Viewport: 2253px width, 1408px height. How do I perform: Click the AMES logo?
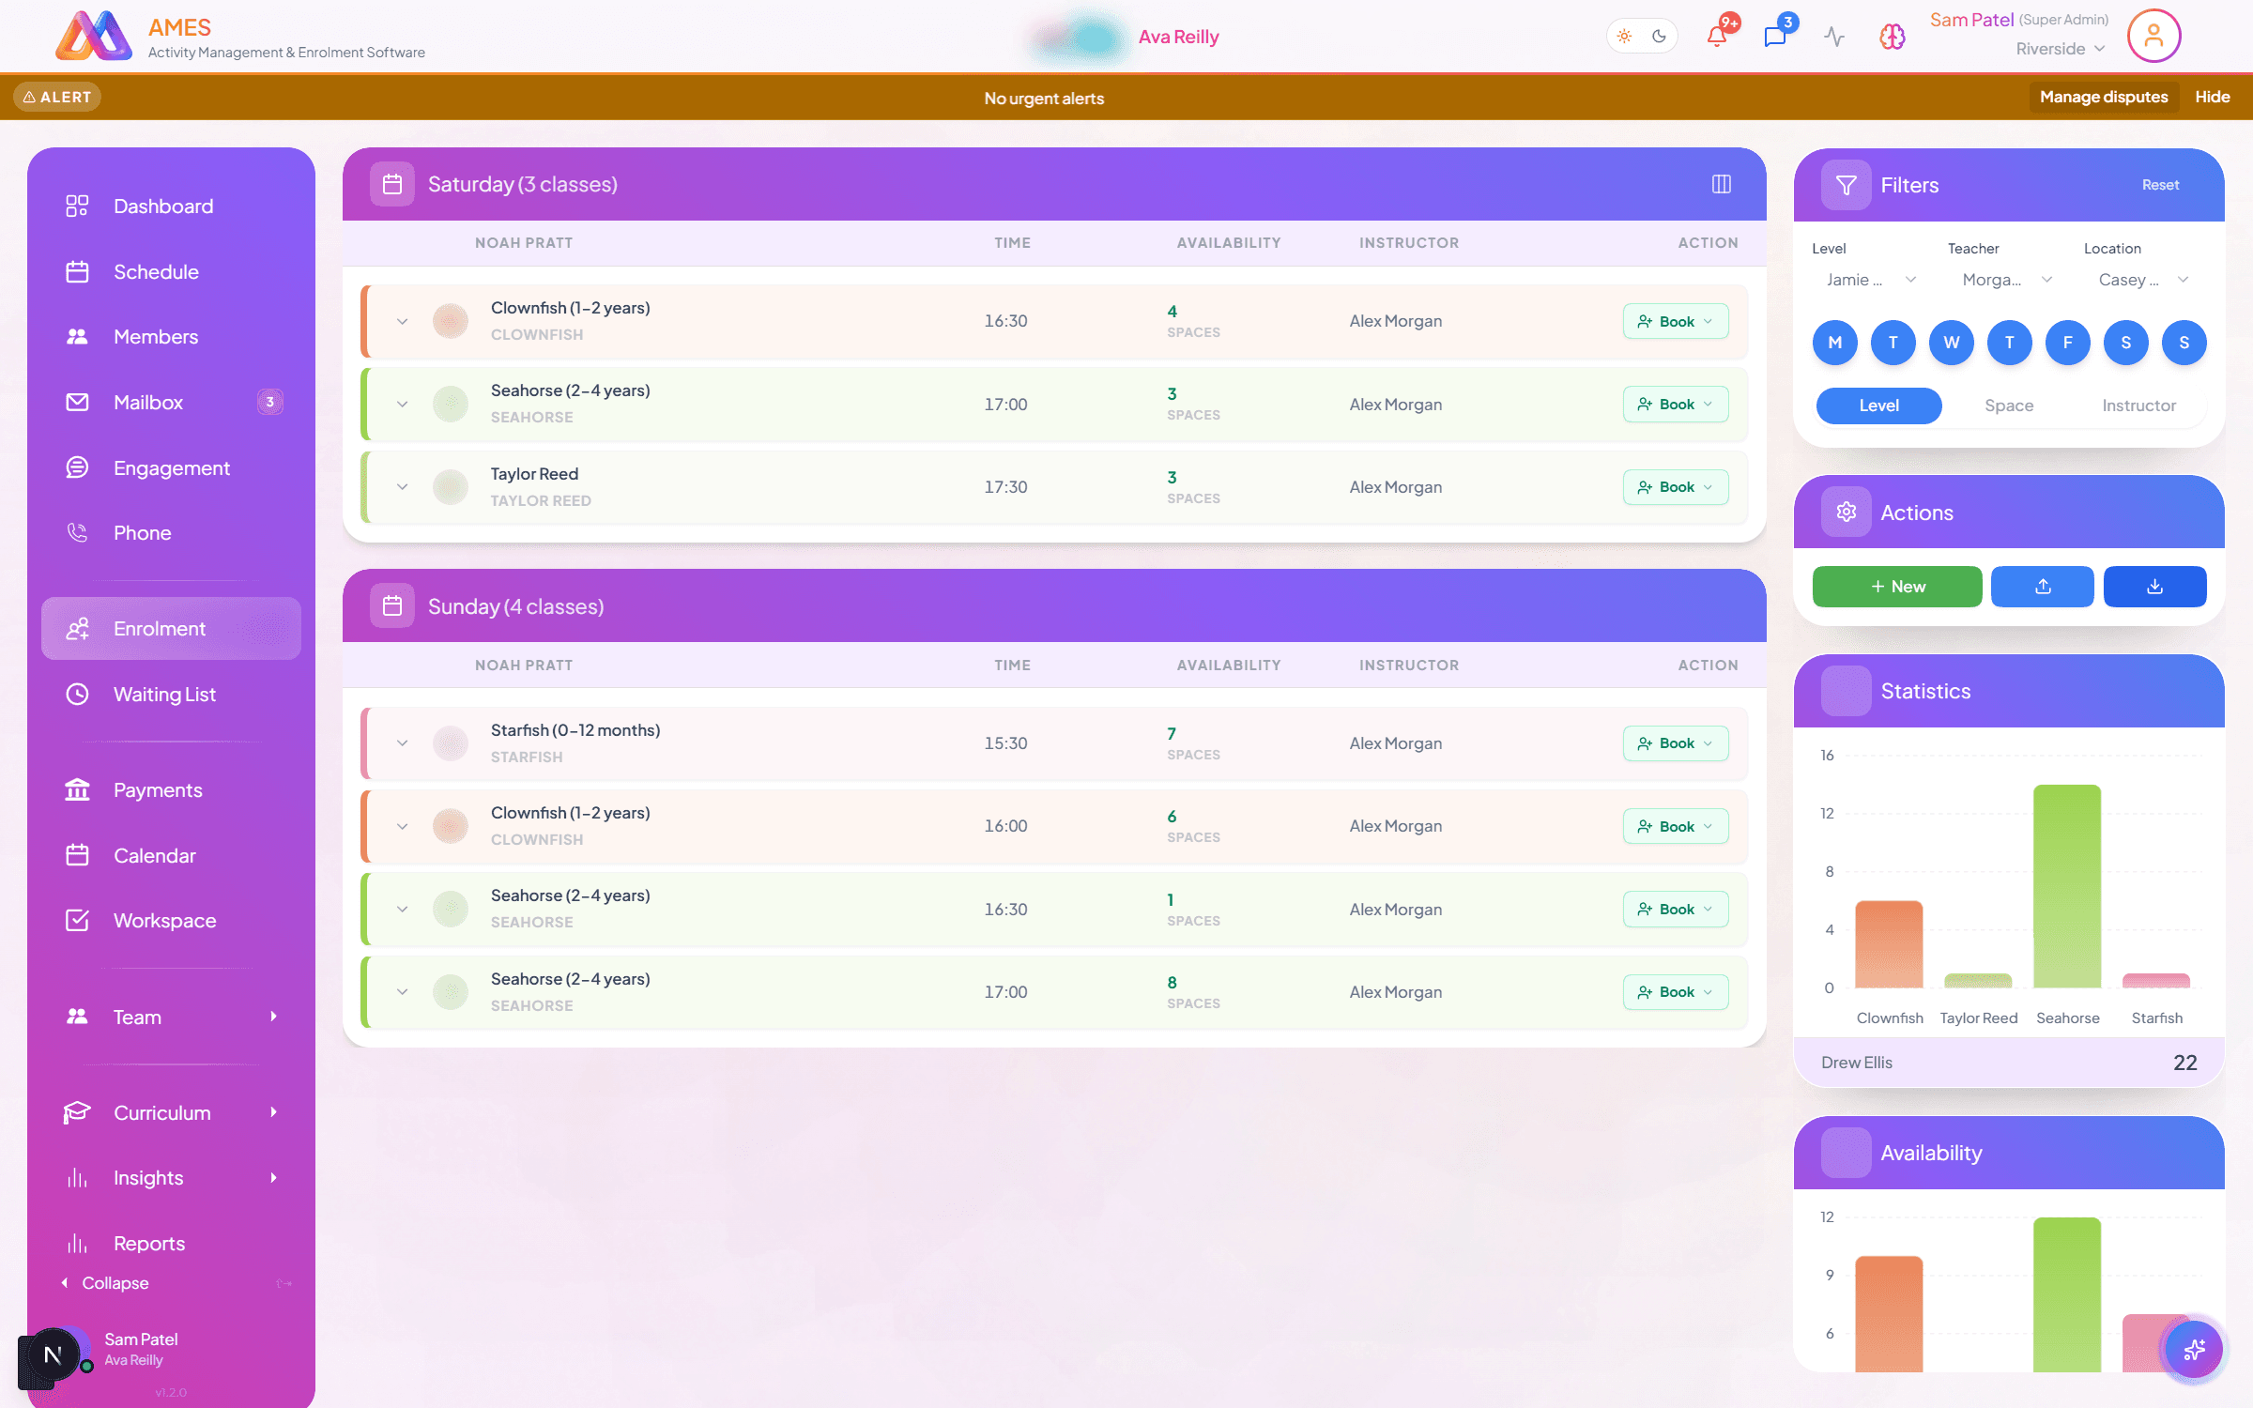coord(93,36)
